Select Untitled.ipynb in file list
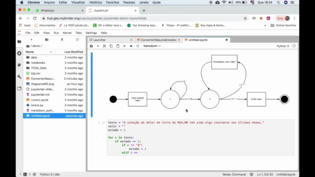315x177 pixels. (54, 116)
